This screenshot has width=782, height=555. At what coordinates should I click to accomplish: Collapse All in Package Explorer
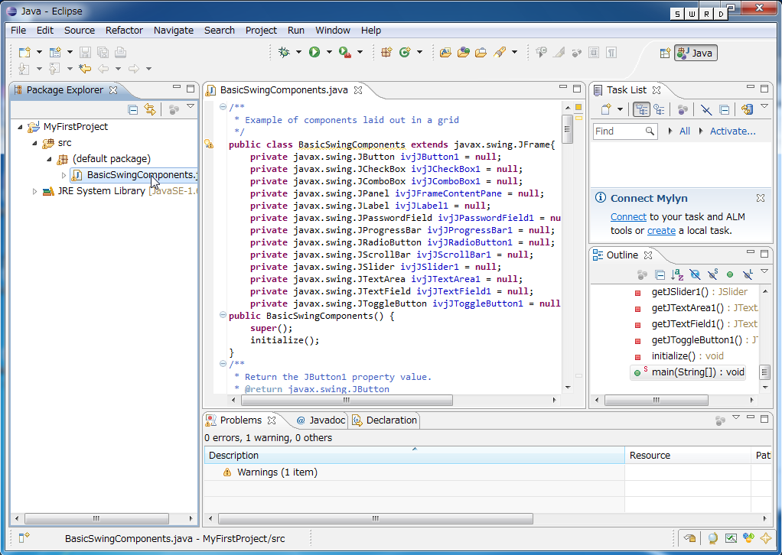coord(132,109)
